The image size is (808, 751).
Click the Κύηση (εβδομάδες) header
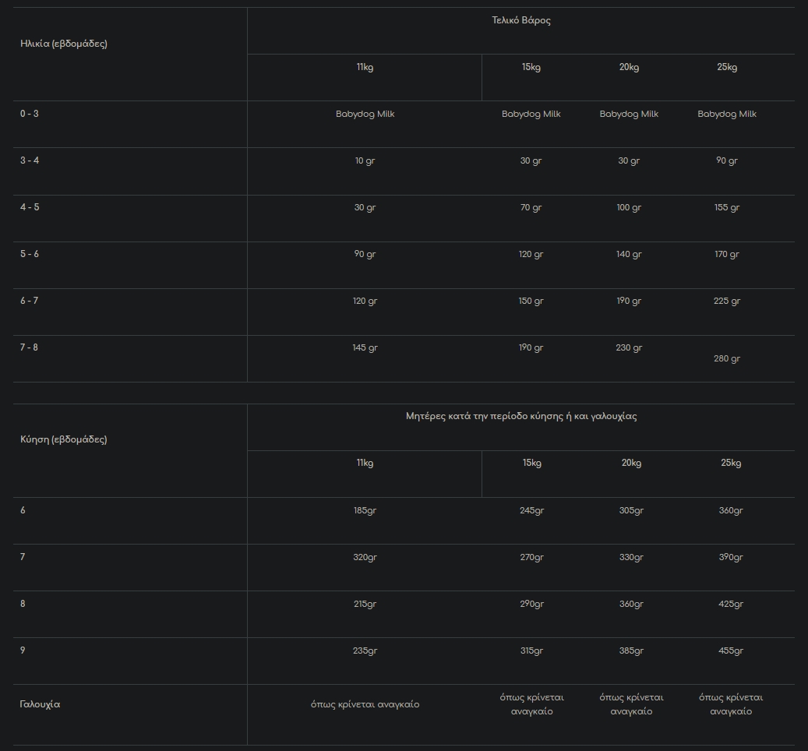pyautogui.click(x=64, y=439)
